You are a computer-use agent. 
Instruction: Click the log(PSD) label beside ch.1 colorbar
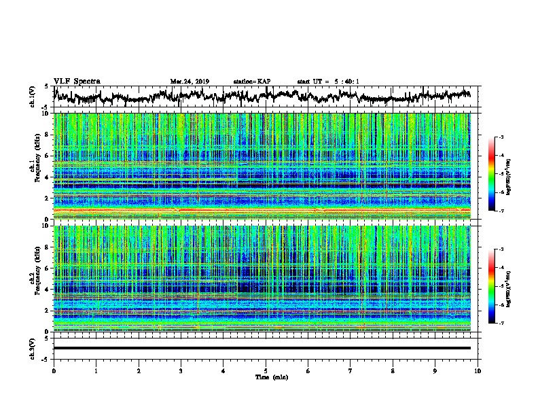[508, 177]
